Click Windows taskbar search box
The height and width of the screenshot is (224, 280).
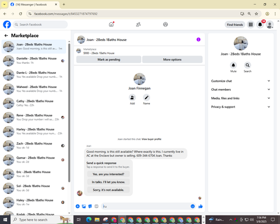[42, 220]
